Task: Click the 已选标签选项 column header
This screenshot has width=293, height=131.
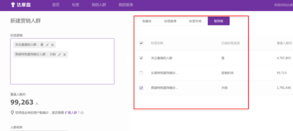Action: (x=230, y=43)
